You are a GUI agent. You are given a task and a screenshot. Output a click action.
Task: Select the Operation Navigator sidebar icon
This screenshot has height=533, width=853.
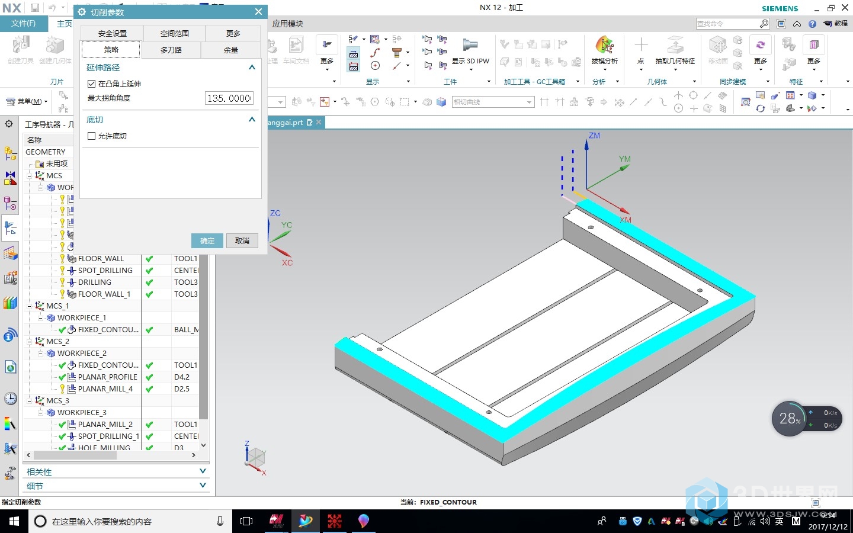(x=10, y=228)
